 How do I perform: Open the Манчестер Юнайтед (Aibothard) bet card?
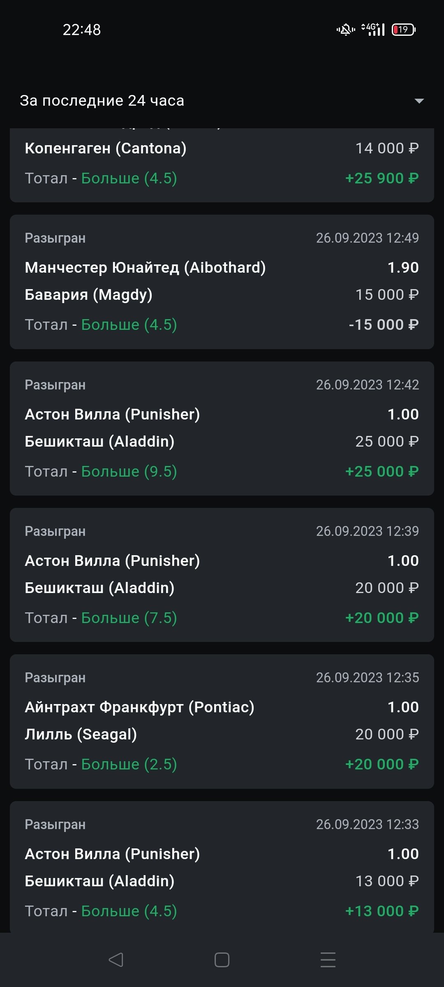pyautogui.click(x=145, y=268)
